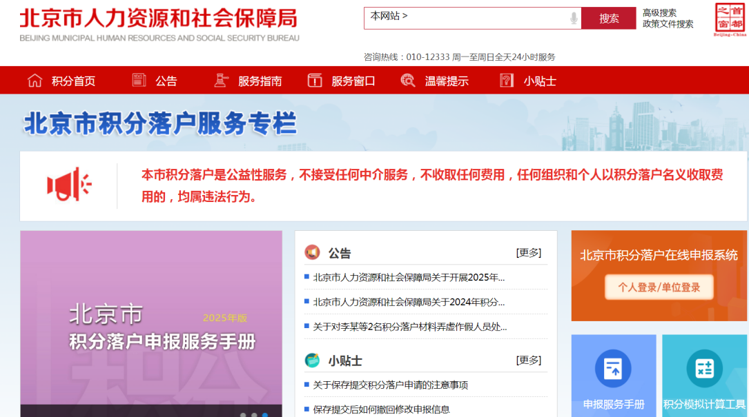
Task: Click the 北京市人力资源和社会保障局 site logo
Action: pos(159,25)
